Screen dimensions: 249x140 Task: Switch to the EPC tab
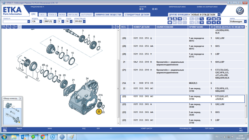point(33,14)
